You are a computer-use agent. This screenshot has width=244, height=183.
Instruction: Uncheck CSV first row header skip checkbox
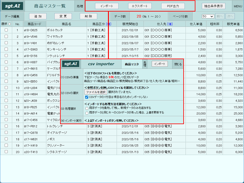coord(87,97)
